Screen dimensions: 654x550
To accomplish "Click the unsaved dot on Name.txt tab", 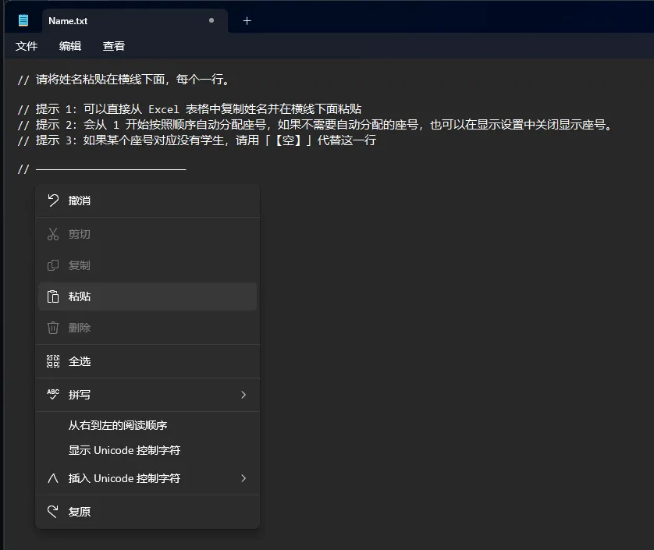I will point(211,20).
